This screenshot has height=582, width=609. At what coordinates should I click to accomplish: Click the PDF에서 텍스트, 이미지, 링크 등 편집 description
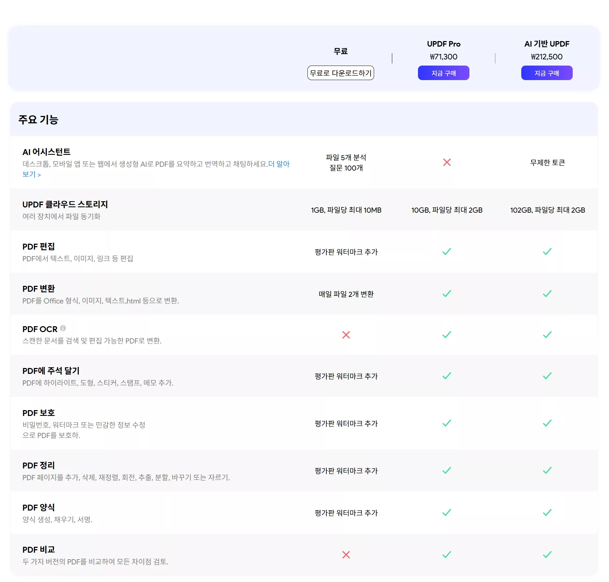click(x=78, y=259)
